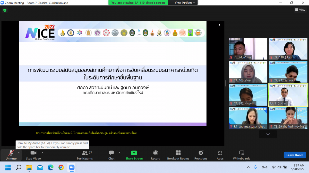The width and height of the screenshot is (309, 173).
Task: Open Whiteboards
Action: (242, 155)
